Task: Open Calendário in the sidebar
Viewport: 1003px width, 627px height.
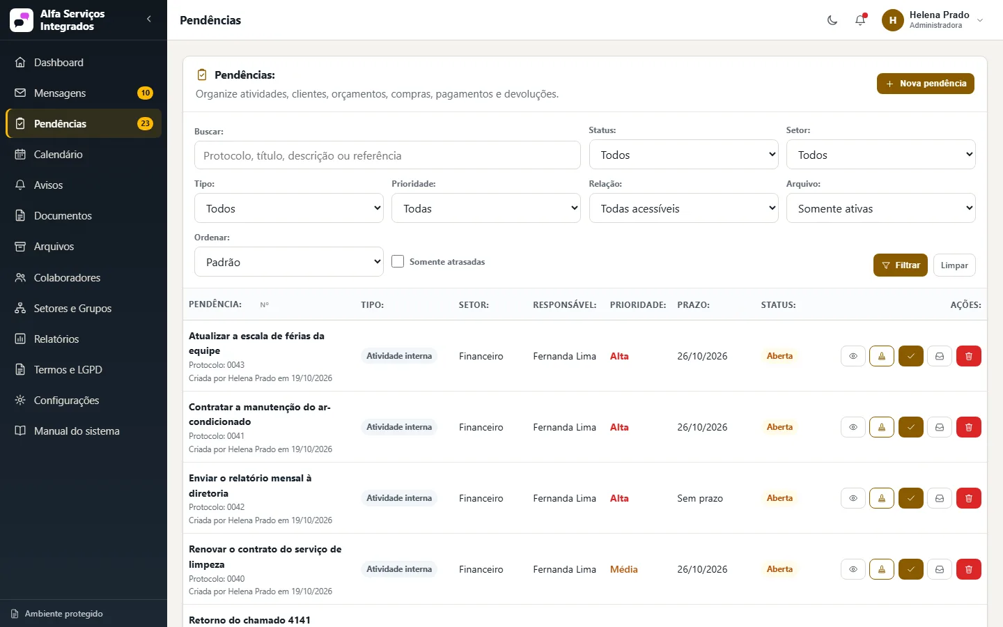Action: tap(84, 154)
